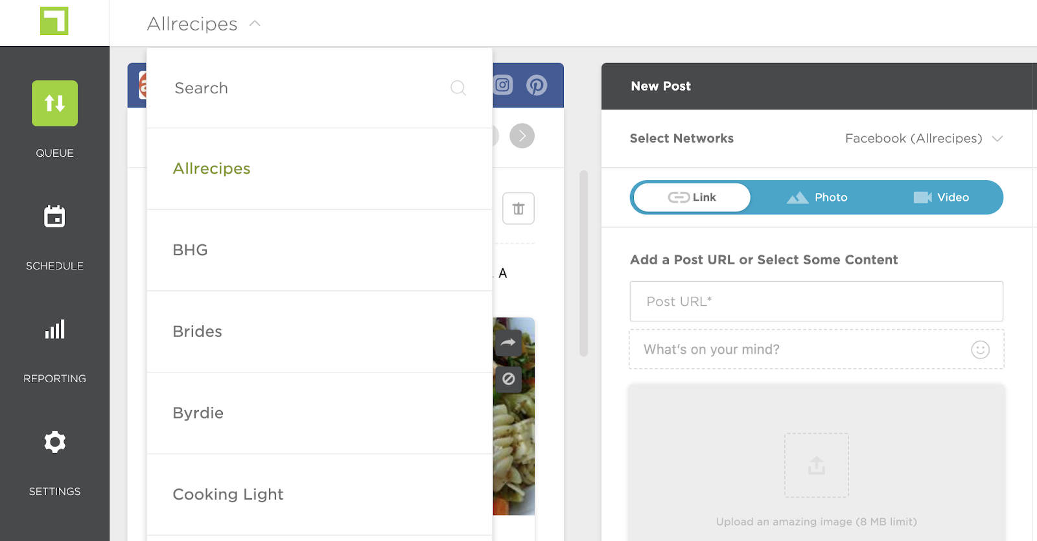Switch post type to Photo

coord(817,198)
